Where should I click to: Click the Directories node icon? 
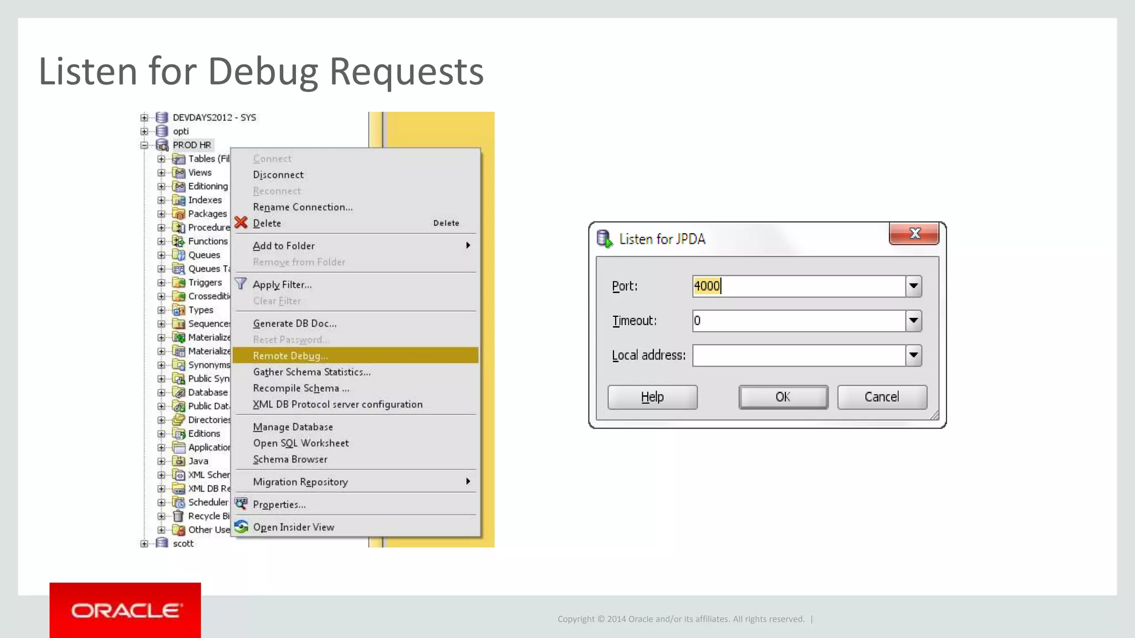pyautogui.click(x=178, y=420)
